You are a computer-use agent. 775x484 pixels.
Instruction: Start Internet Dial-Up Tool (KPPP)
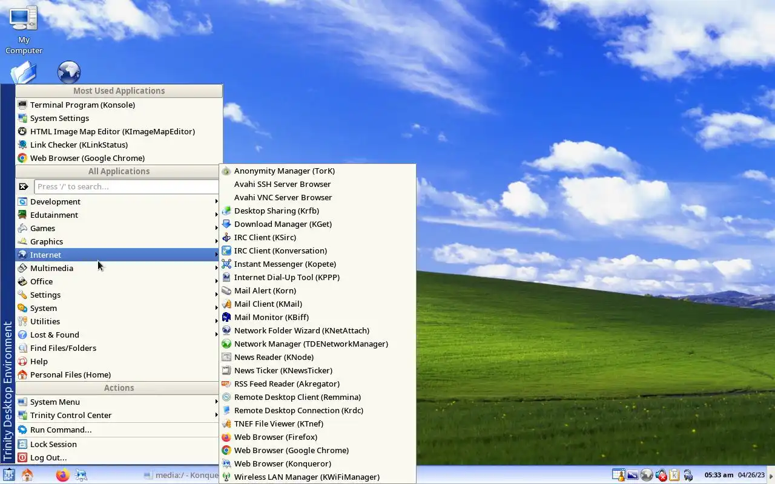pos(317,277)
